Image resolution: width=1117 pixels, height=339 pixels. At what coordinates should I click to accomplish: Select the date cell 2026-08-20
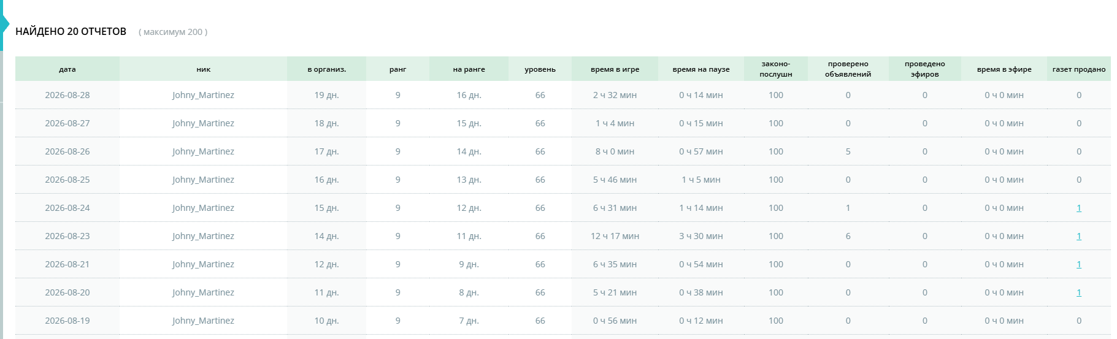67,292
